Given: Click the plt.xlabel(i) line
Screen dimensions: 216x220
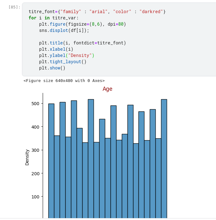Looking at the screenshot, I should [56, 49].
